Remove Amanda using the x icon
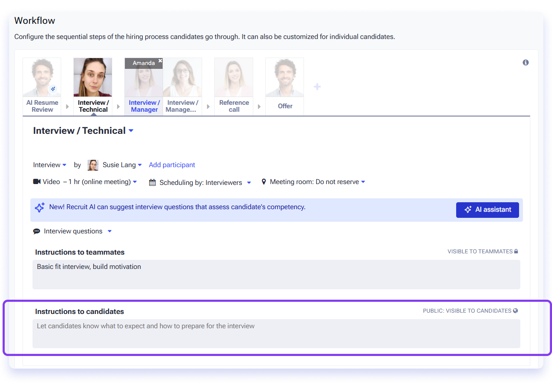 click(160, 61)
